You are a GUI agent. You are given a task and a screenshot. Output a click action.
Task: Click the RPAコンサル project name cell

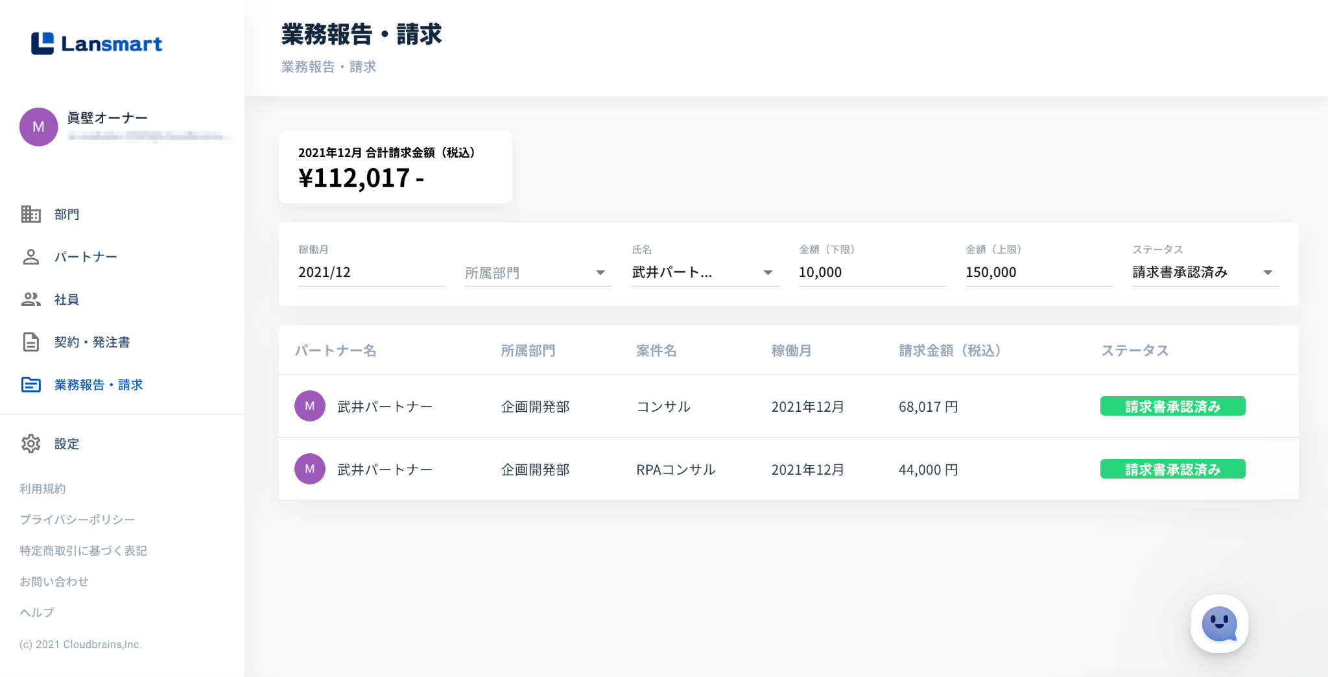[x=676, y=469]
